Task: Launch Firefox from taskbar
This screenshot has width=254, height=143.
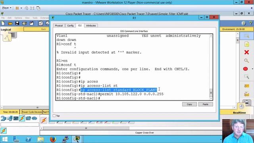Action: coord(53,139)
